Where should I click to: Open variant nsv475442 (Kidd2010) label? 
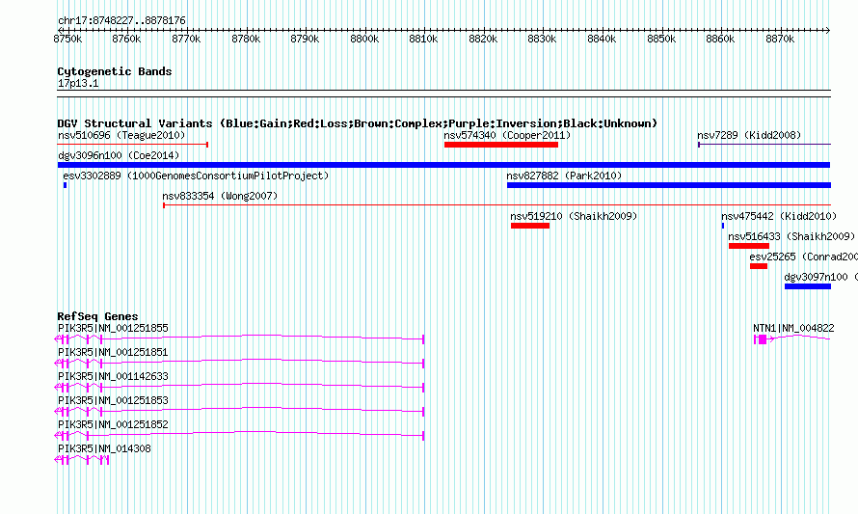coord(779,216)
